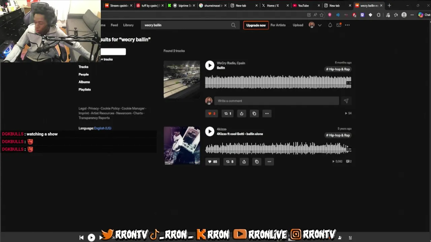Open comments count on ballin alone track
The width and height of the screenshot is (431, 242).
pyautogui.click(x=349, y=161)
